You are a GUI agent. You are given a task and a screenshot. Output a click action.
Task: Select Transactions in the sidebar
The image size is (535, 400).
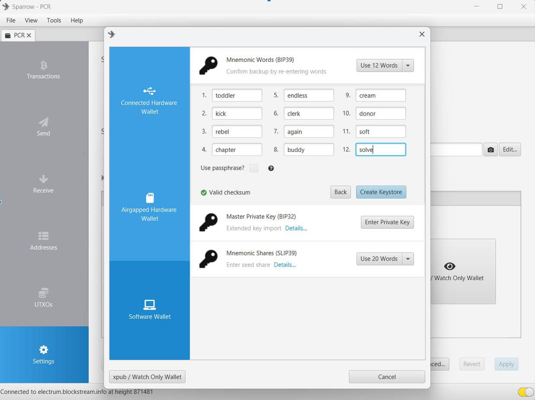(x=43, y=71)
